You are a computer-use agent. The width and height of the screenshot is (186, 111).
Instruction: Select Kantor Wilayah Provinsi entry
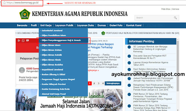click(63, 84)
